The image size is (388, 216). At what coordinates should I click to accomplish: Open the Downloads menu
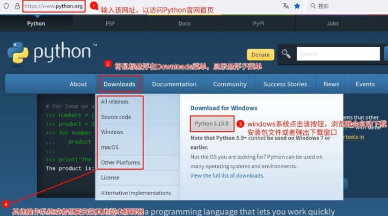click(x=119, y=84)
